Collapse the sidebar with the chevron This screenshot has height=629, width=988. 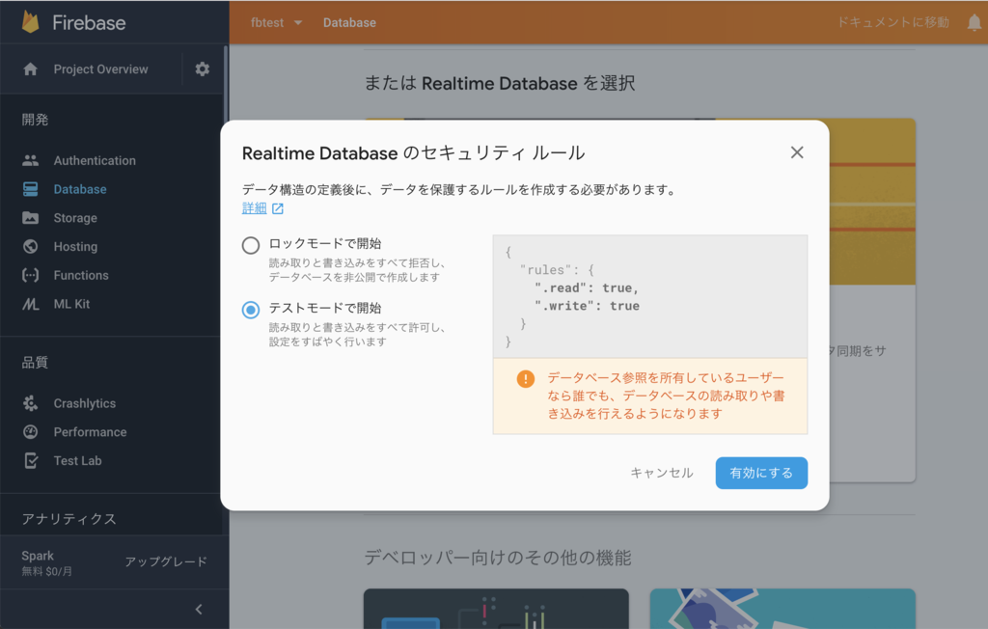(199, 609)
